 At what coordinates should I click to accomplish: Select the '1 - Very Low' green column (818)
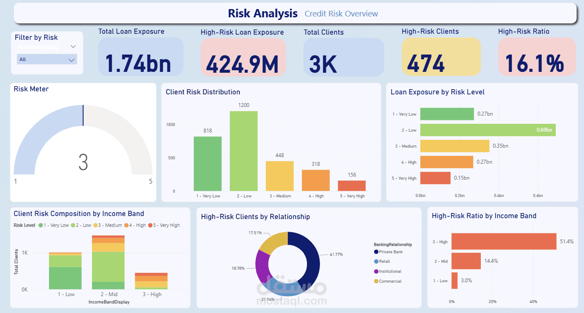click(x=208, y=164)
